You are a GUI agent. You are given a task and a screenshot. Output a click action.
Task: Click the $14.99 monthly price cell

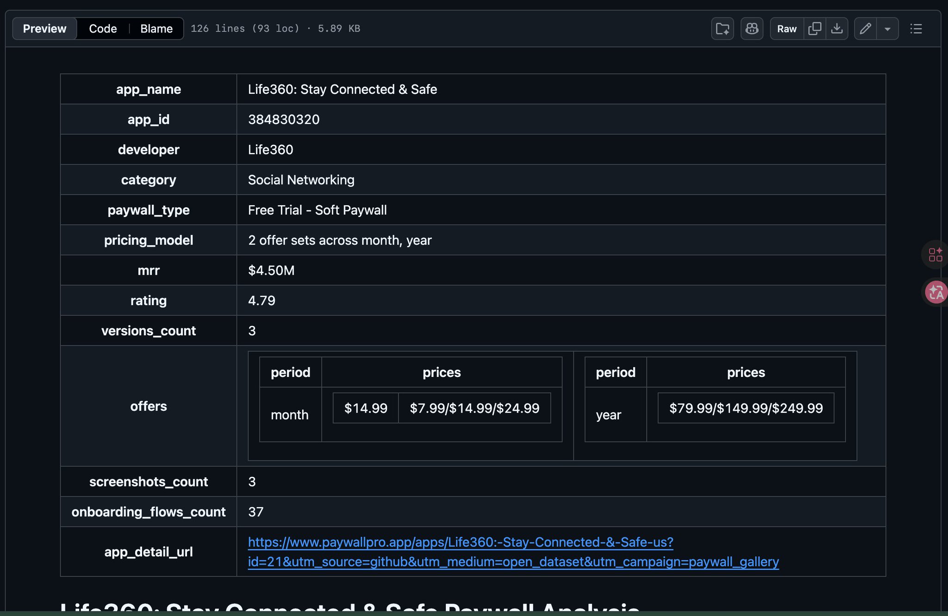366,408
